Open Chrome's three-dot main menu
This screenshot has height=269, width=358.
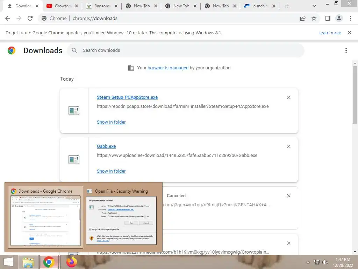pos(350,18)
